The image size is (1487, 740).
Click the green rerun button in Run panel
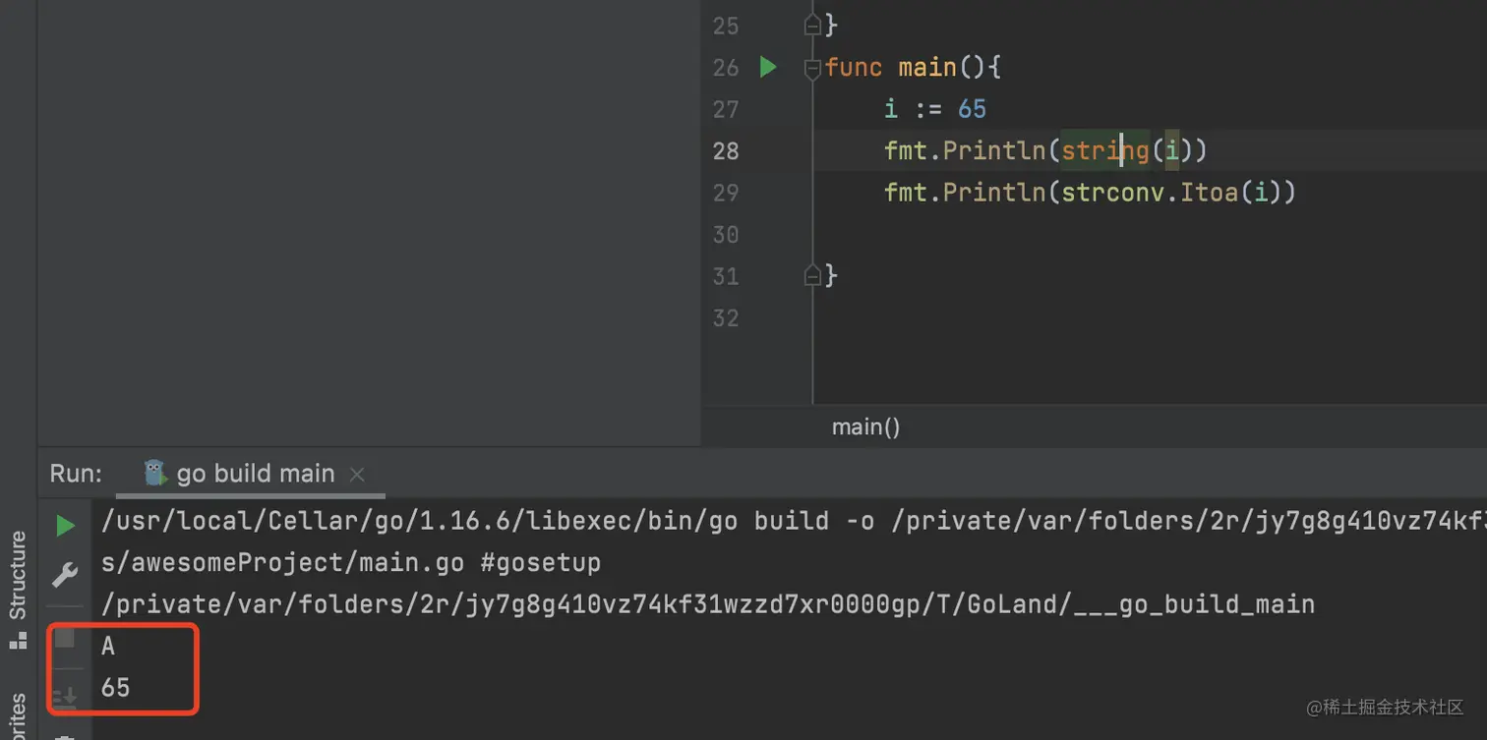65,526
